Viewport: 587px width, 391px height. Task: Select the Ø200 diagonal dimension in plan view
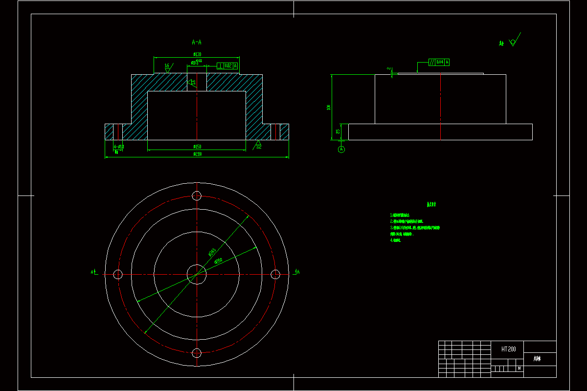(x=218, y=261)
